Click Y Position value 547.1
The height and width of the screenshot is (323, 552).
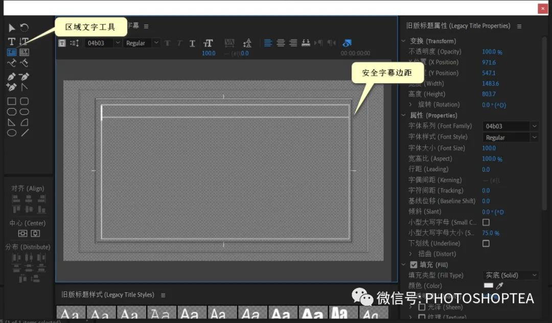click(x=488, y=73)
